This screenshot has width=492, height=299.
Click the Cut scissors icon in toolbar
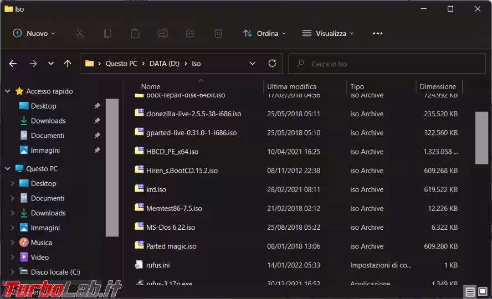[80, 33]
